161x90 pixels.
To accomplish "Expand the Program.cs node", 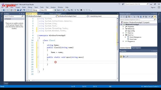I will pos(123,41).
